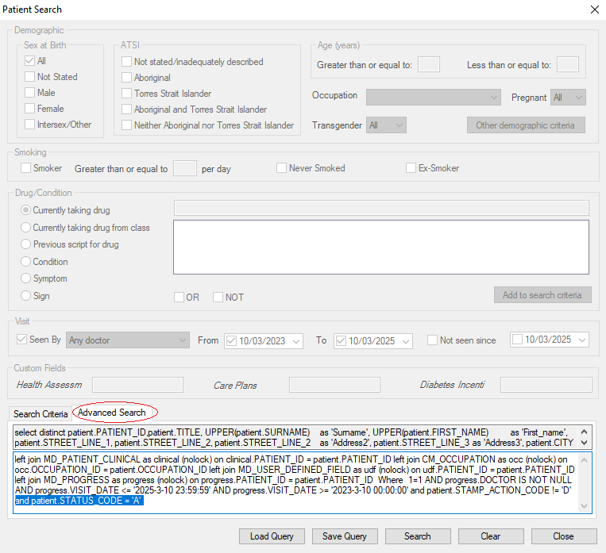The height and width of the screenshot is (553, 606).
Task: Open the Any doctor dropdown
Action: (127, 340)
